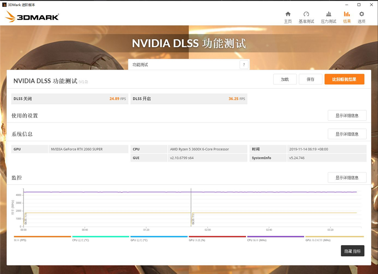Click the question mark help icon
Image resolution: width=378 pixels, height=274 pixels.
[244, 65]
